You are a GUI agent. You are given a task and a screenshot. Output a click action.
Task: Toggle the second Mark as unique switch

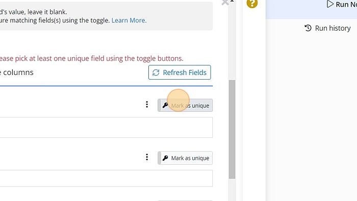tap(185, 158)
